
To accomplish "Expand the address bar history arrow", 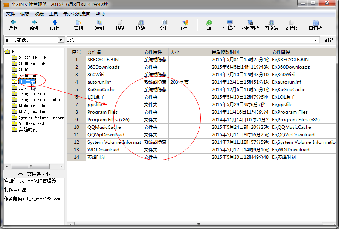I will point(316,40).
